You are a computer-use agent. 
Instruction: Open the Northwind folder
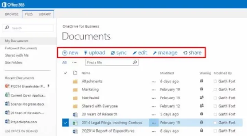pyautogui.click(x=91, y=98)
